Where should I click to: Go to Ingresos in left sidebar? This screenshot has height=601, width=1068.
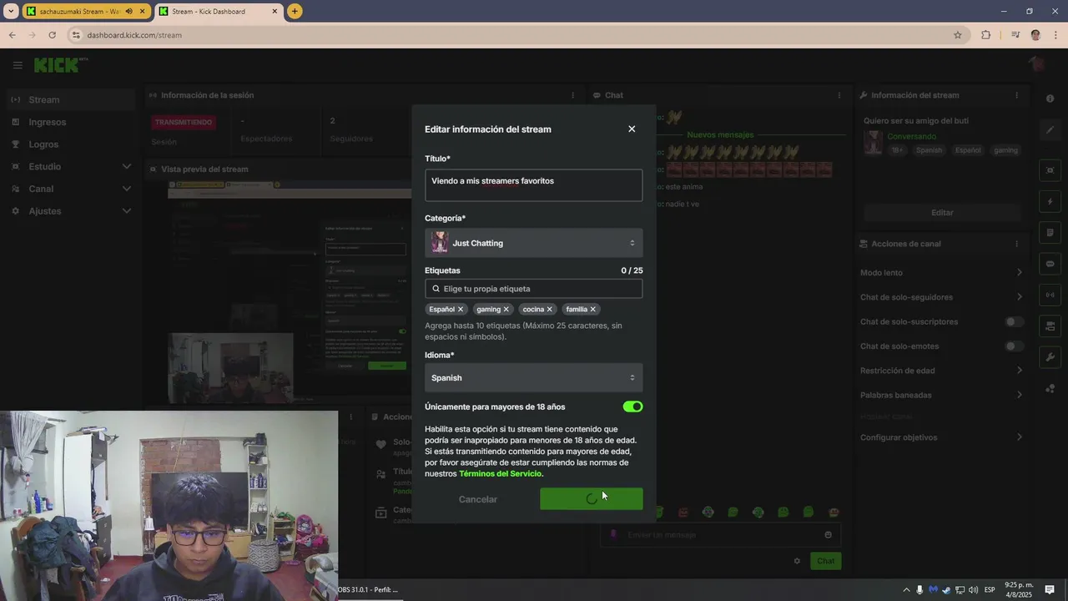tap(71, 122)
